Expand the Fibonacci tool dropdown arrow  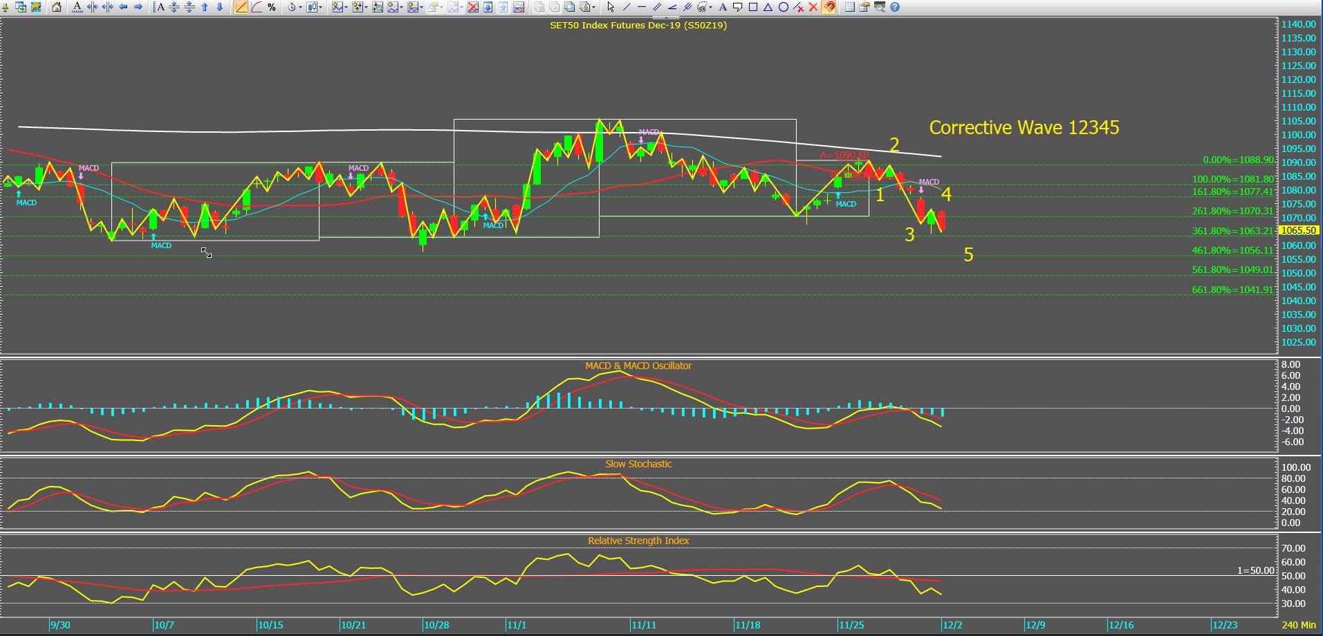[x=711, y=8]
